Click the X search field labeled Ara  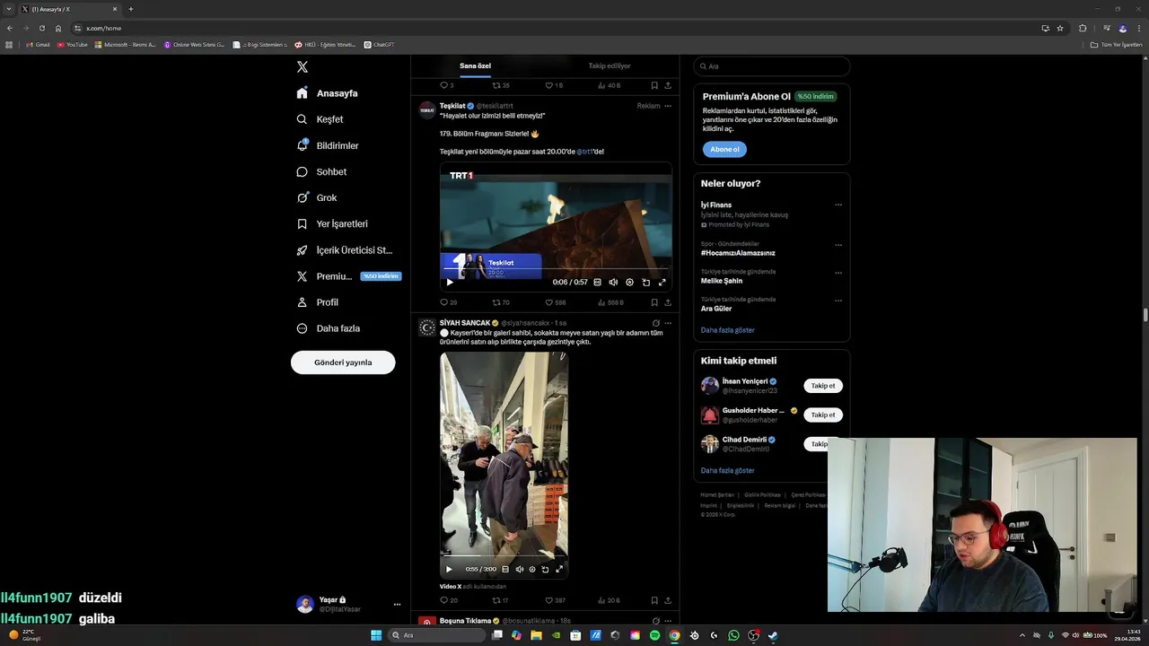(771, 66)
